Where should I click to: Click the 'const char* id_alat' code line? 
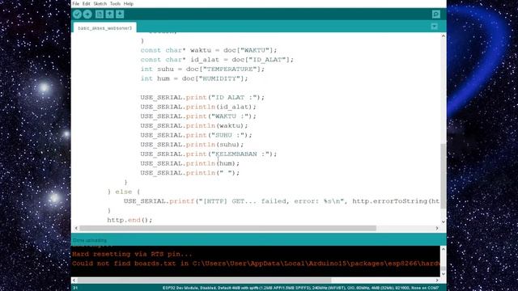point(217,60)
